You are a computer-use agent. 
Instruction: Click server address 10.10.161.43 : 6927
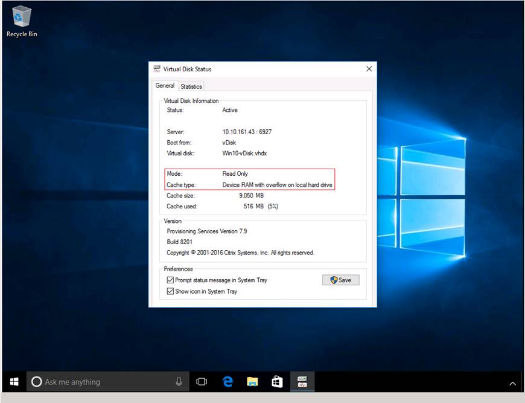(x=247, y=132)
